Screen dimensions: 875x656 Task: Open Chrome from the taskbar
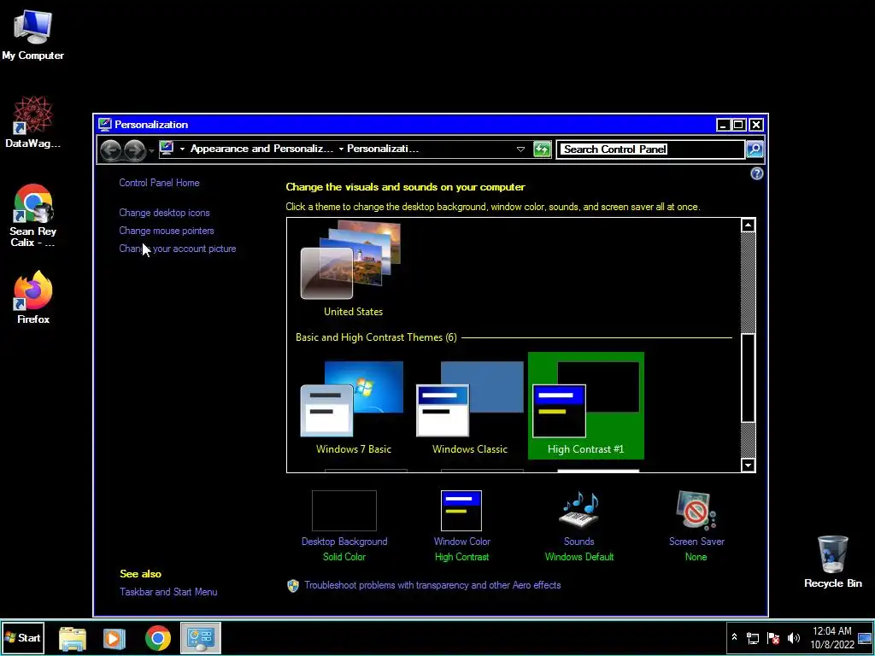[x=158, y=638]
